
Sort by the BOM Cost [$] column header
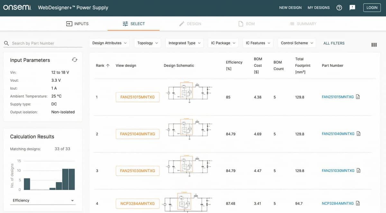(258, 66)
